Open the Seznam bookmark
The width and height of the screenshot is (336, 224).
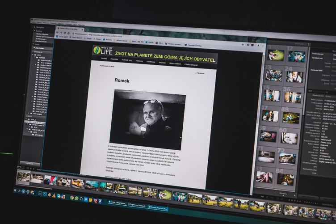[97, 39]
